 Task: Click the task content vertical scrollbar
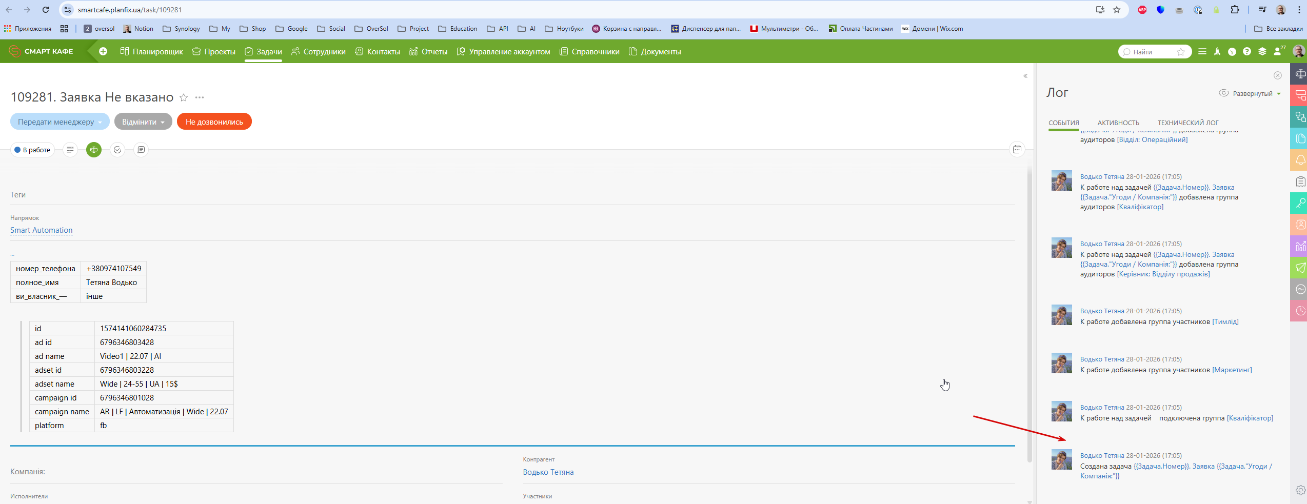1029,314
